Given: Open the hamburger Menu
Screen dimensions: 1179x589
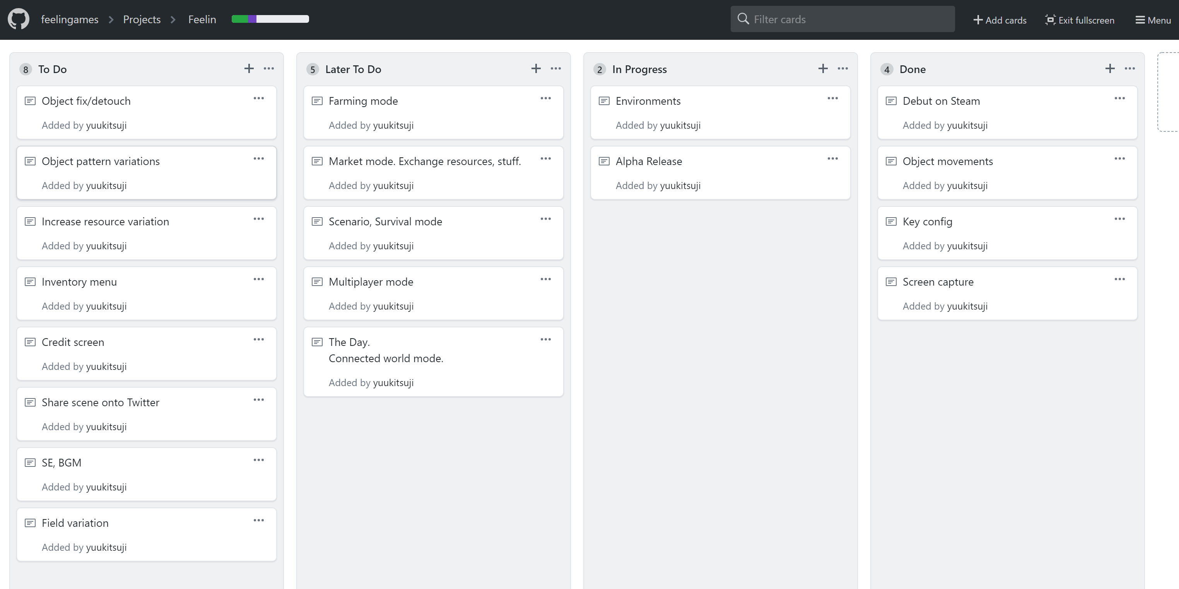Looking at the screenshot, I should click(x=1153, y=20).
